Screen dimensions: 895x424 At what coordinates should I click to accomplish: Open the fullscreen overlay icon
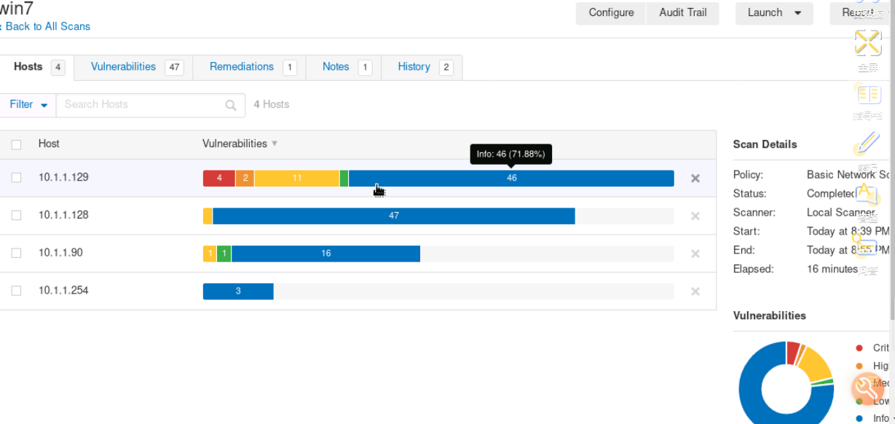click(867, 43)
